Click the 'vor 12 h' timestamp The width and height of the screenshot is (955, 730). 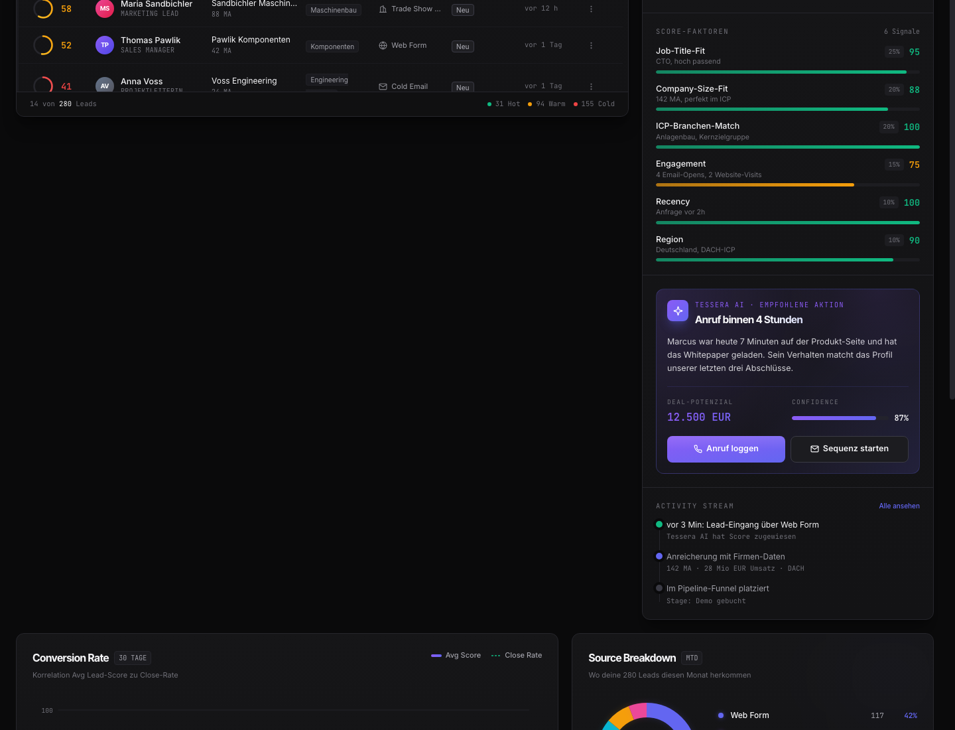pos(541,9)
